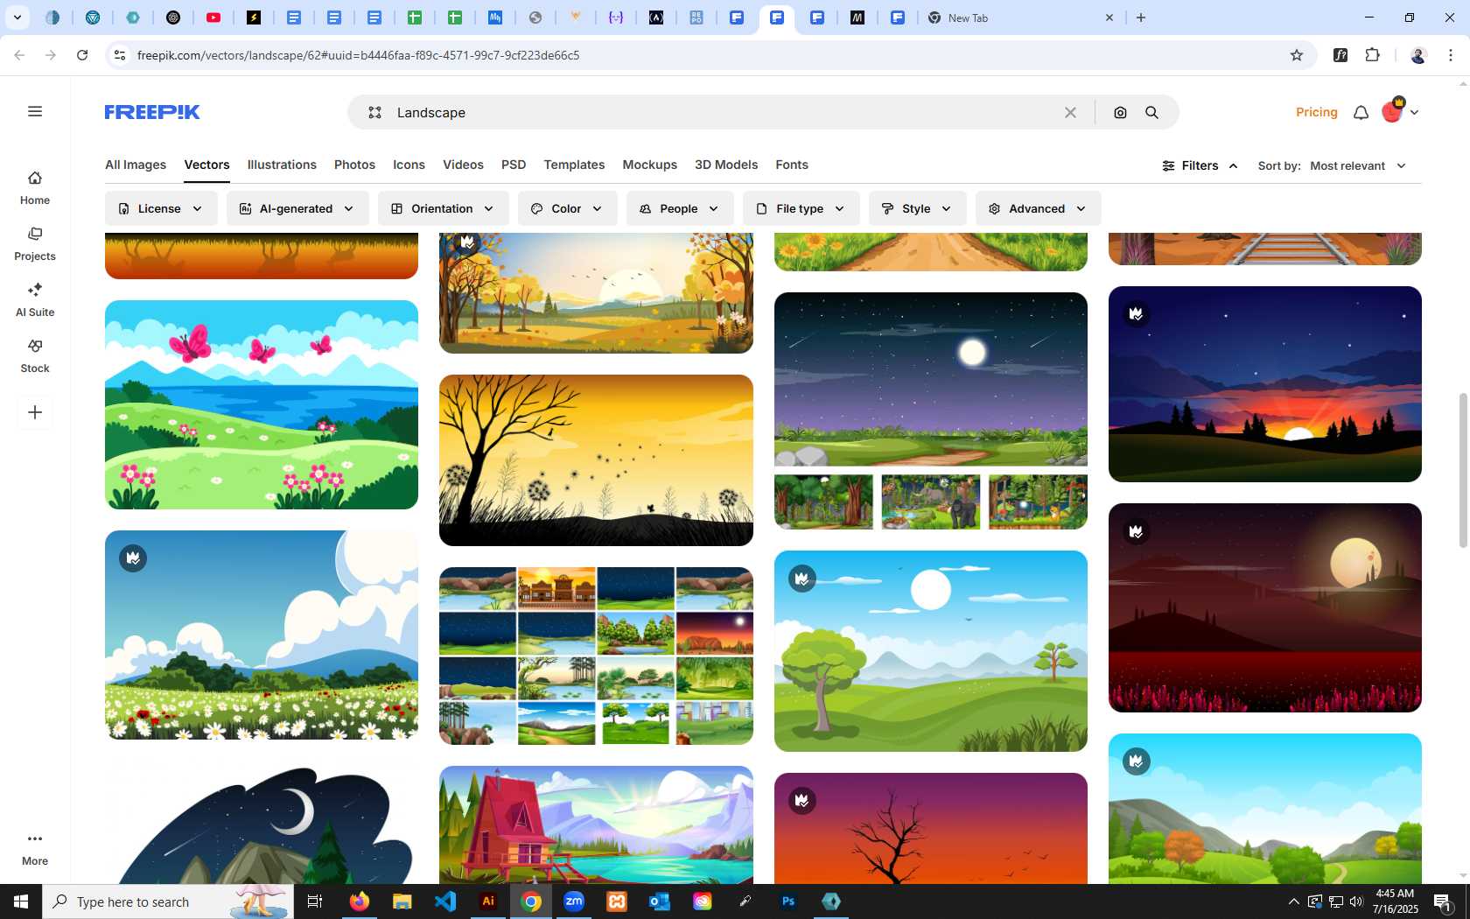Image resolution: width=1470 pixels, height=919 pixels.
Task: Open the 3D Models tab
Action: (726, 165)
